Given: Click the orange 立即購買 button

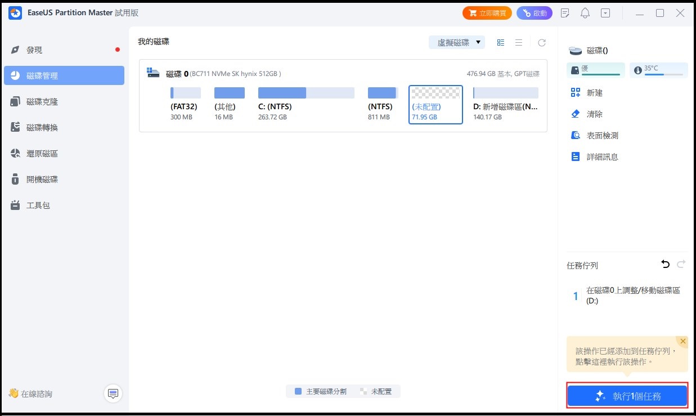Looking at the screenshot, I should coord(487,13).
